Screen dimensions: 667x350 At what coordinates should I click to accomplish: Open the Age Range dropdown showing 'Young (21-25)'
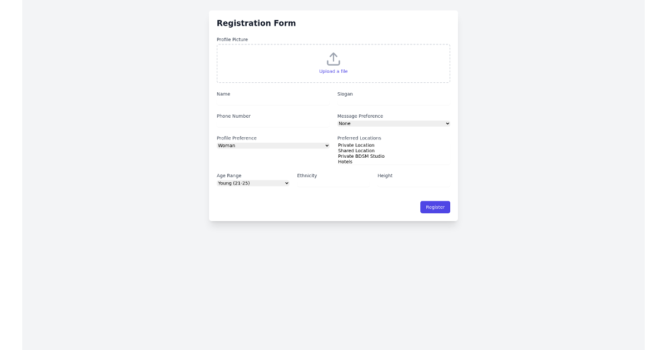pyautogui.click(x=253, y=183)
